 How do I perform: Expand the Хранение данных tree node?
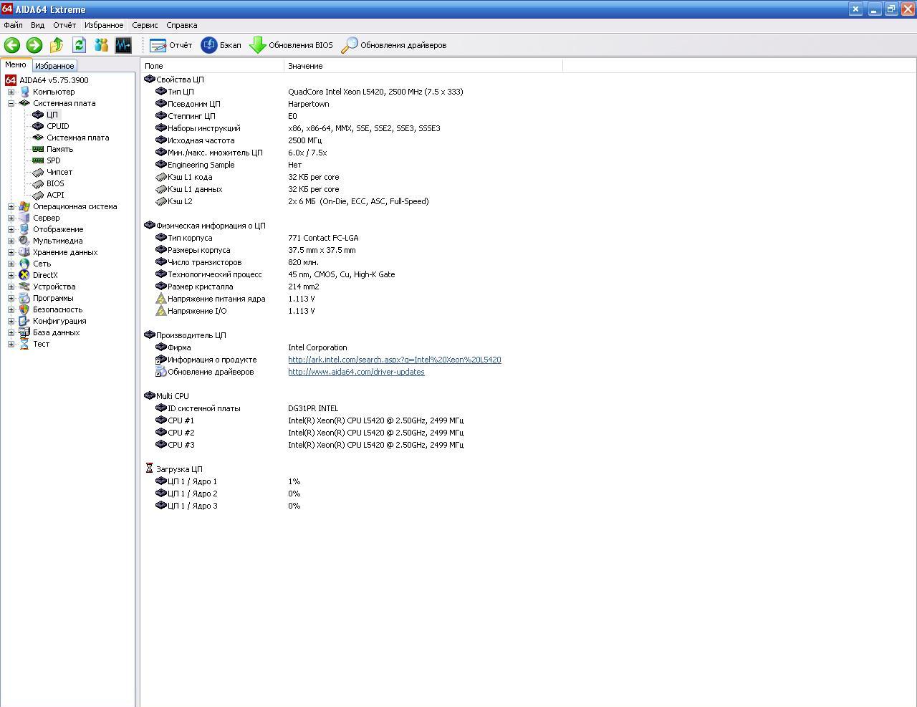click(11, 252)
